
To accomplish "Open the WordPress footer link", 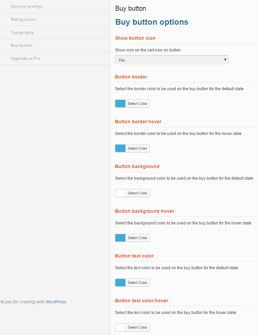I will pos(56,302).
